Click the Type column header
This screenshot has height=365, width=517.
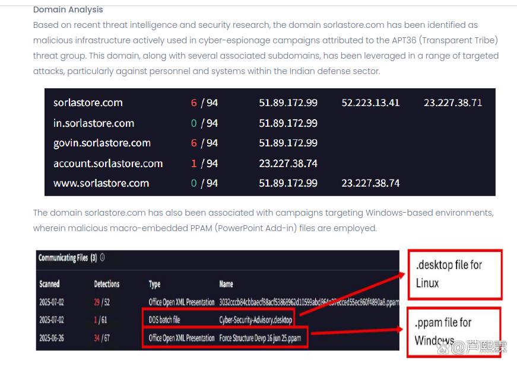click(154, 284)
